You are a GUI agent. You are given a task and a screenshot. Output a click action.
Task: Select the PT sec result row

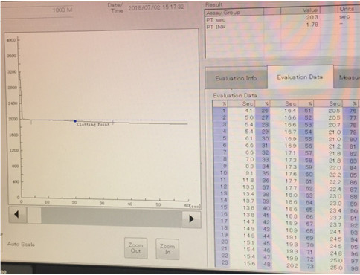[281, 19]
